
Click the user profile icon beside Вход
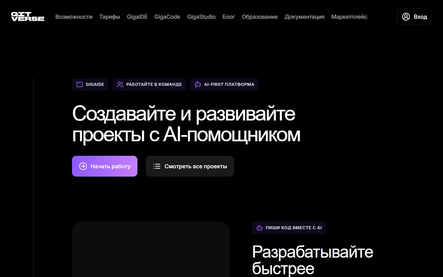[406, 17]
